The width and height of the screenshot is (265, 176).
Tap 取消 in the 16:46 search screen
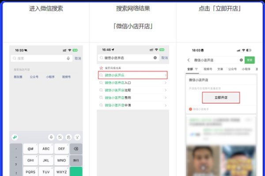pos(164,58)
